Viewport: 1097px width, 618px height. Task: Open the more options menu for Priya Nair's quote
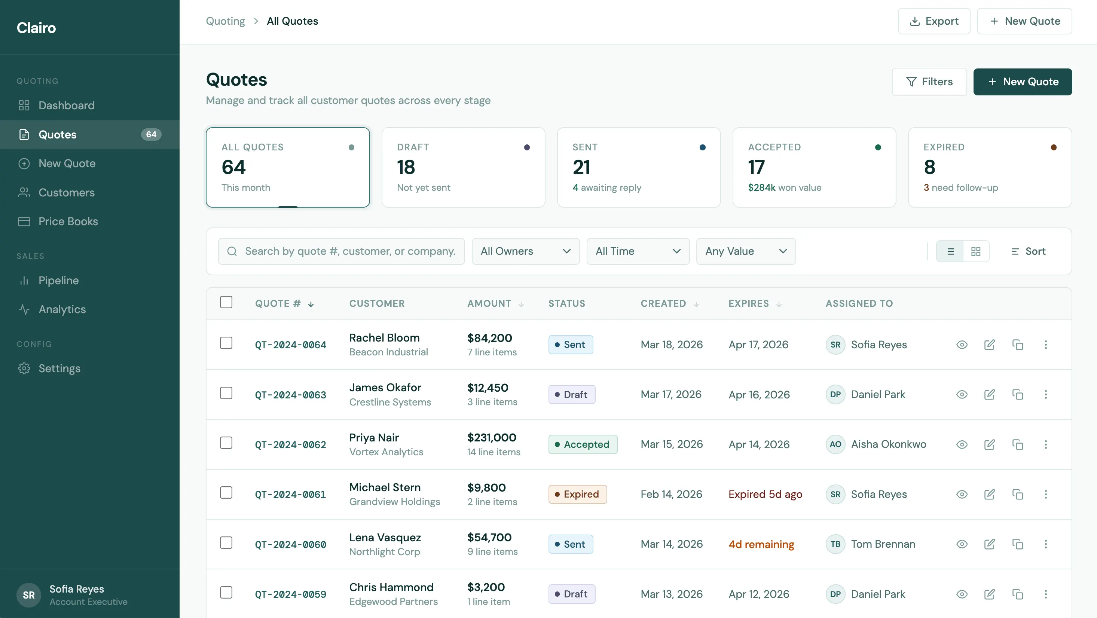(1045, 444)
